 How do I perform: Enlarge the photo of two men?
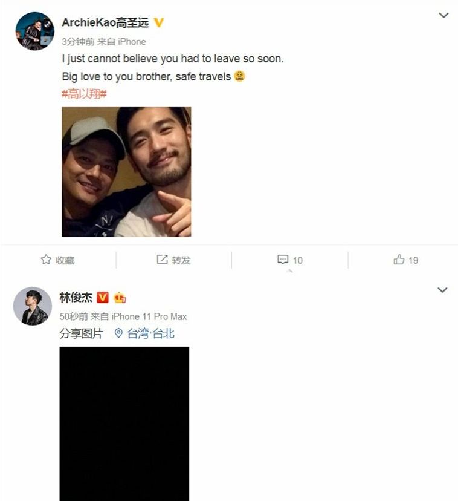(x=126, y=172)
